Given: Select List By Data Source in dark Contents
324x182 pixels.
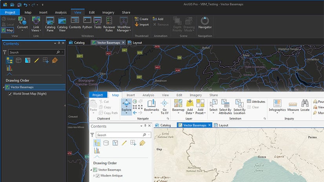Looking at the screenshot, I should pyautogui.click(x=18, y=60).
